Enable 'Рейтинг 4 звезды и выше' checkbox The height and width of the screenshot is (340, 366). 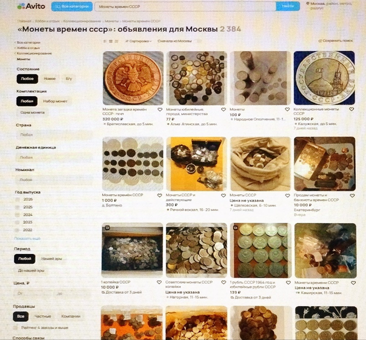[x=16, y=328]
